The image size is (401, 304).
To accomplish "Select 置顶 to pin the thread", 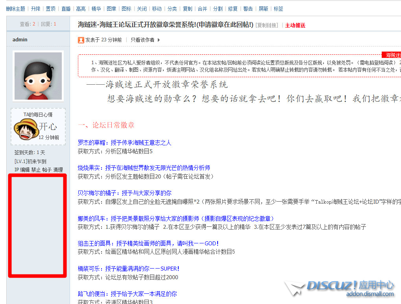I will click(50, 9).
